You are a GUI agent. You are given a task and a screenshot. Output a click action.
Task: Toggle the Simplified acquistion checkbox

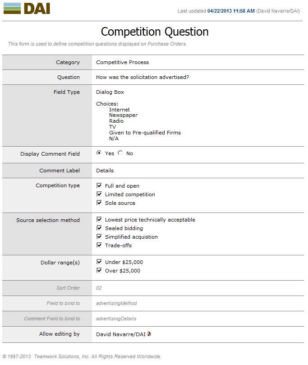click(x=99, y=237)
